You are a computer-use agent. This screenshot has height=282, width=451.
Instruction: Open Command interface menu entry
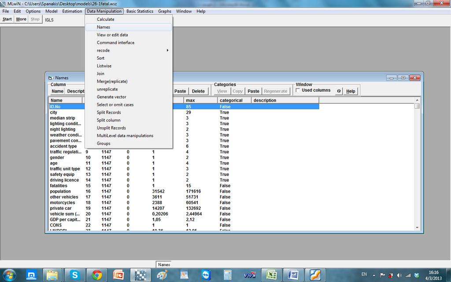[129, 43]
